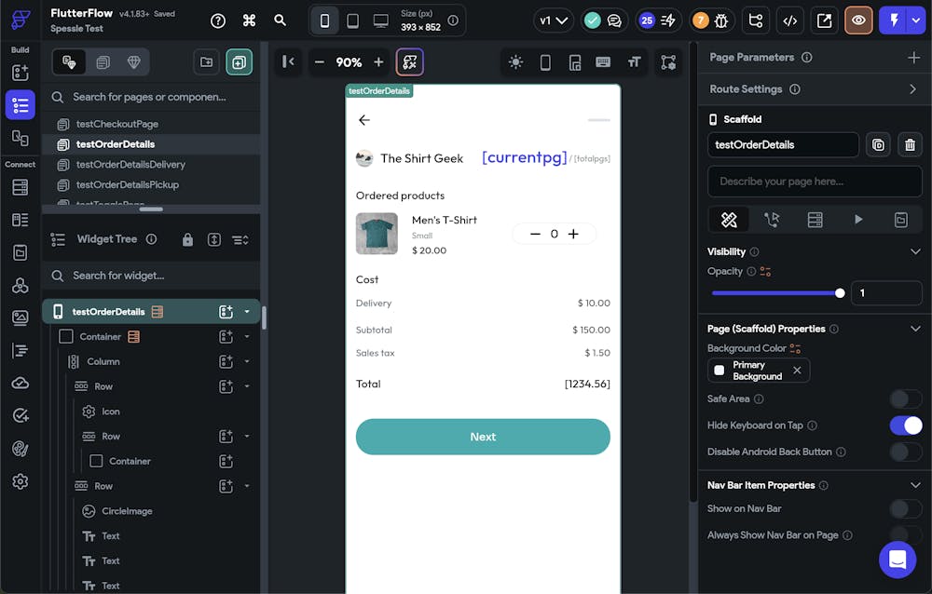
Task: Open the keyboard shortcuts command icon
Action: [249, 20]
